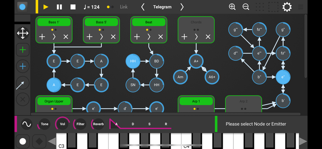Adjust the Filter knob
Screen dimensions: 322x149
click(80, 124)
